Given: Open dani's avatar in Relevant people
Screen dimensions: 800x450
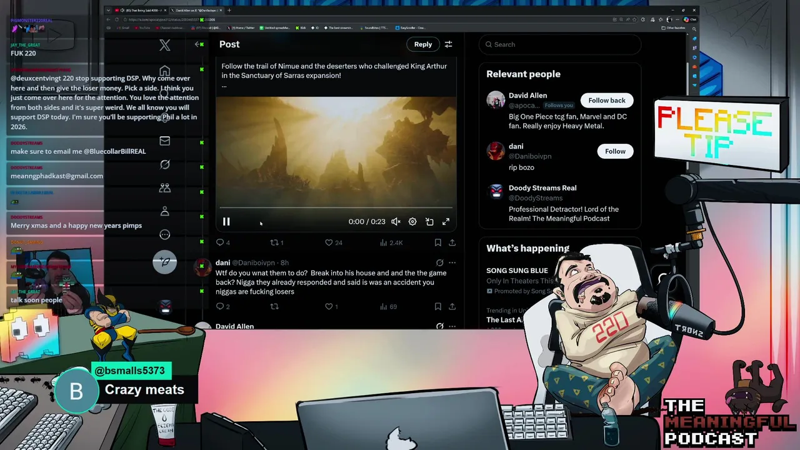Looking at the screenshot, I should 496,151.
